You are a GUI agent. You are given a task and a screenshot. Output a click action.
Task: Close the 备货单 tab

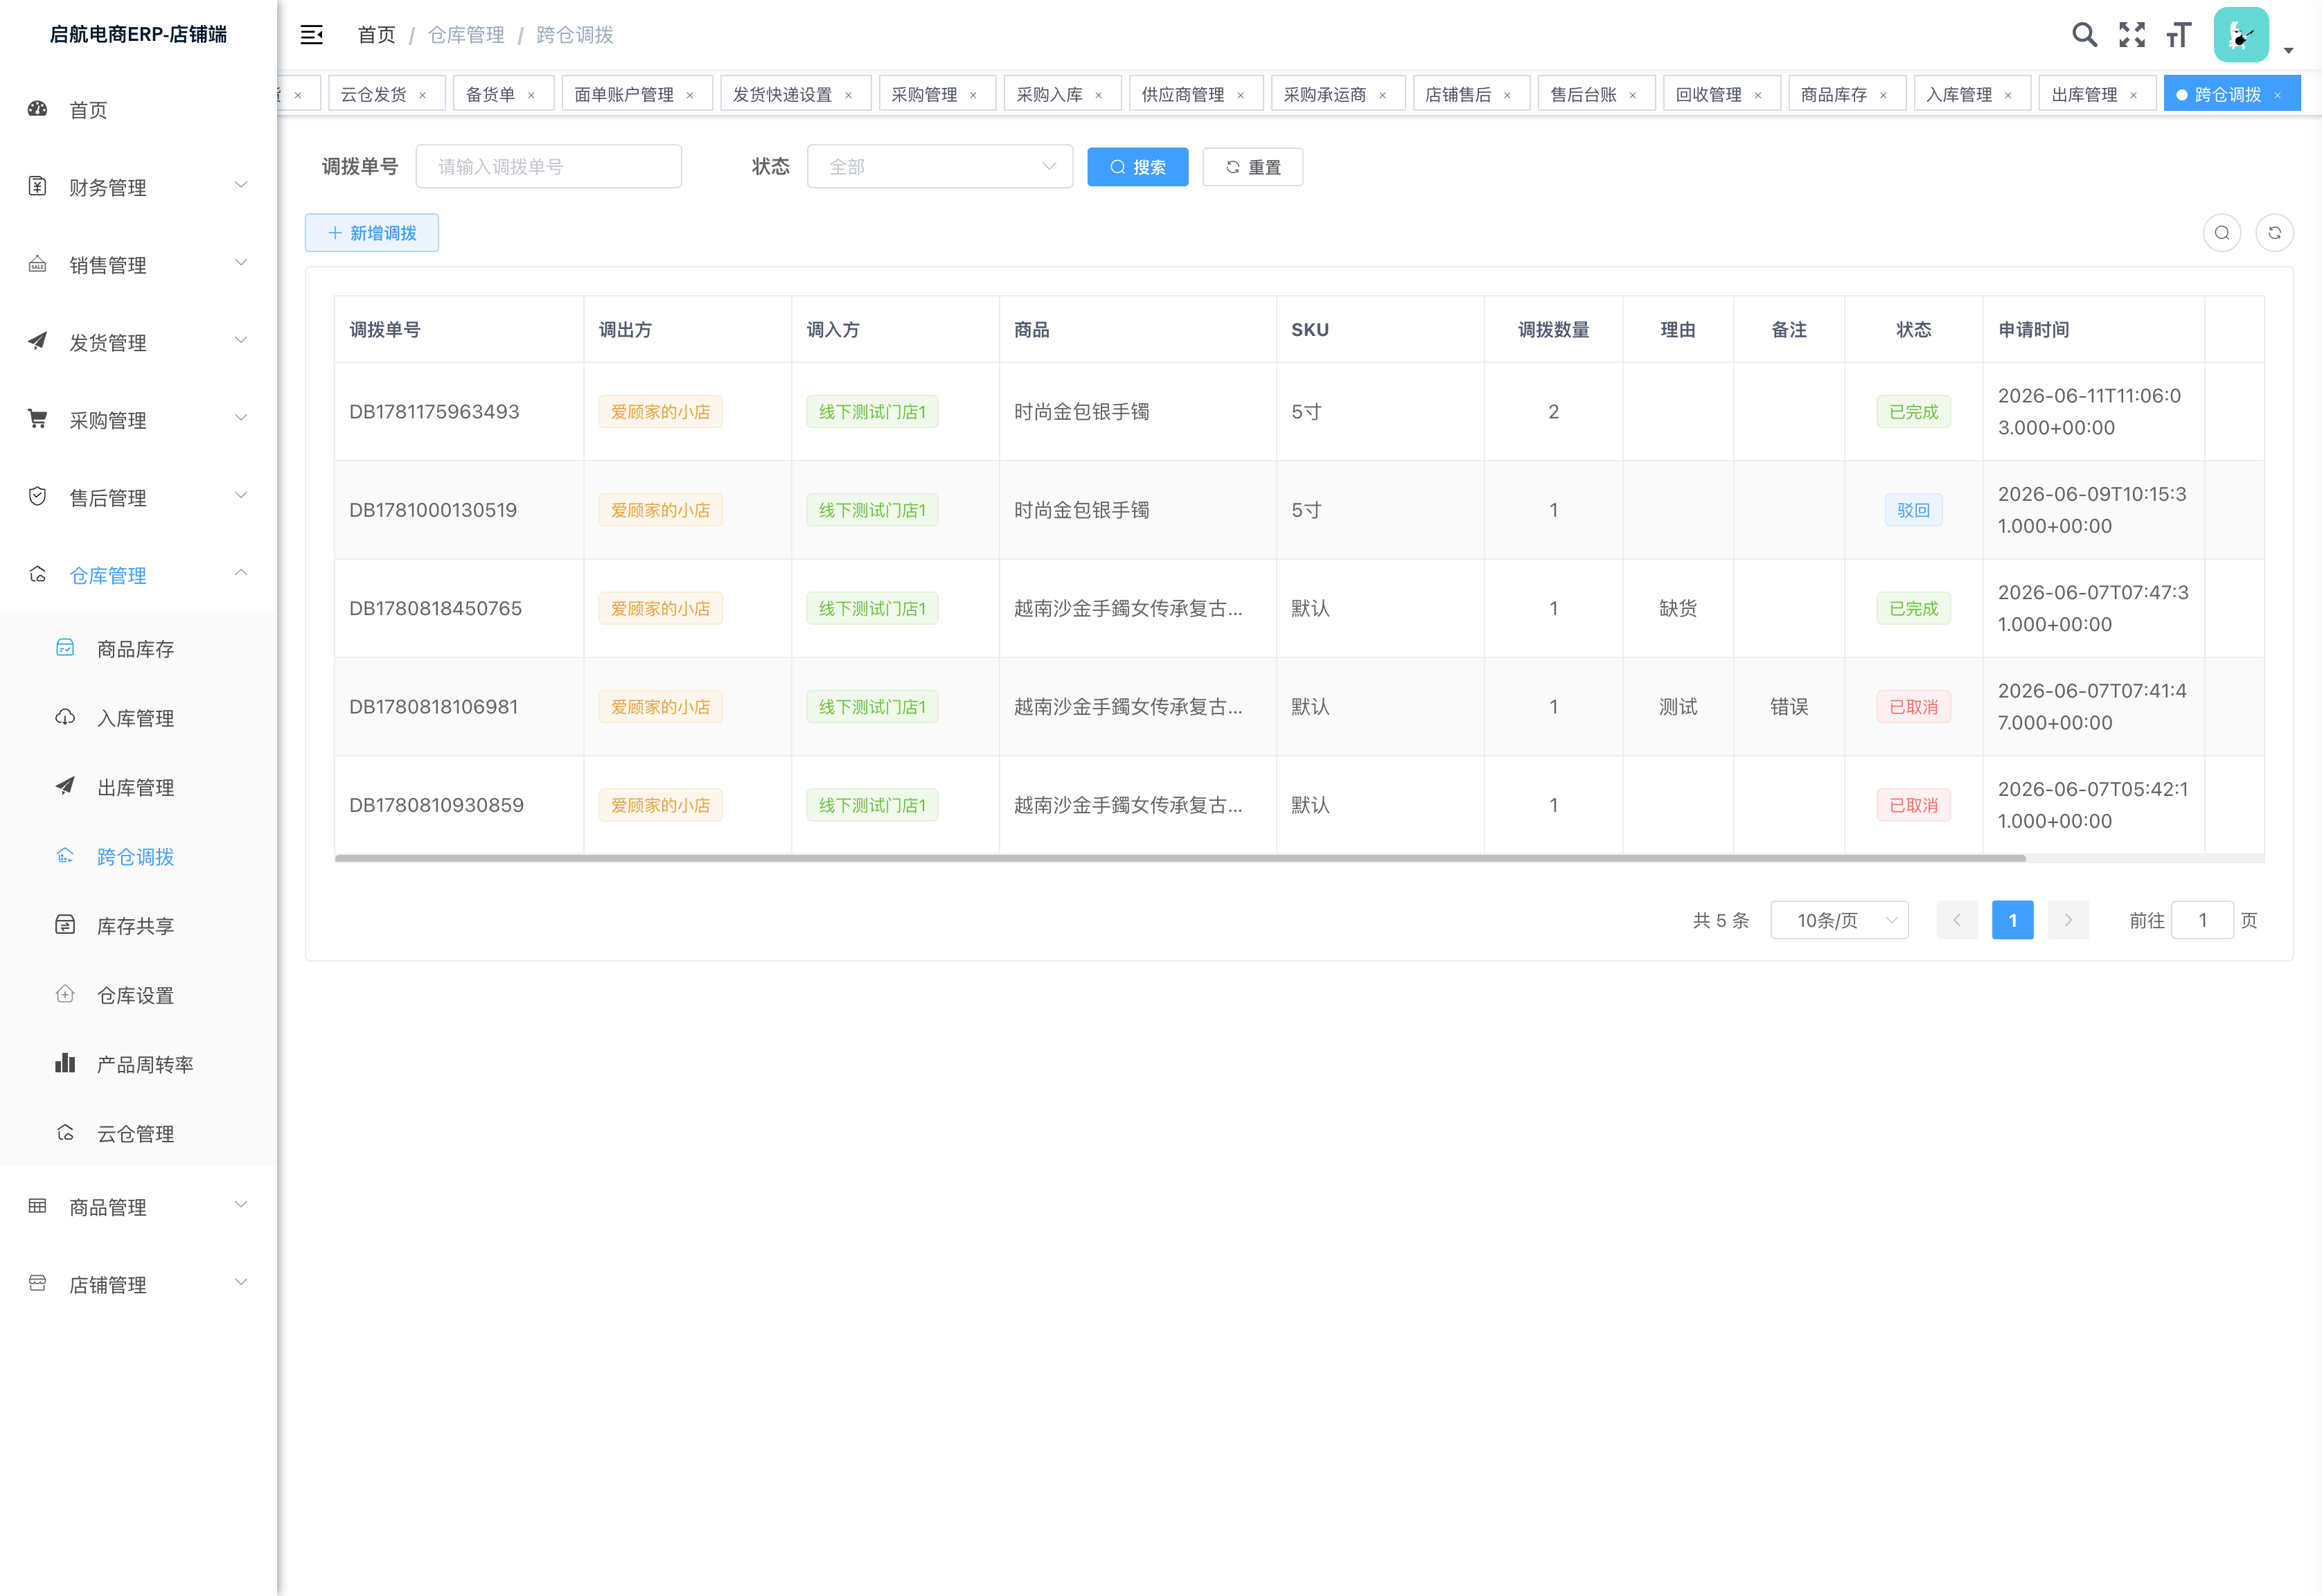click(531, 95)
